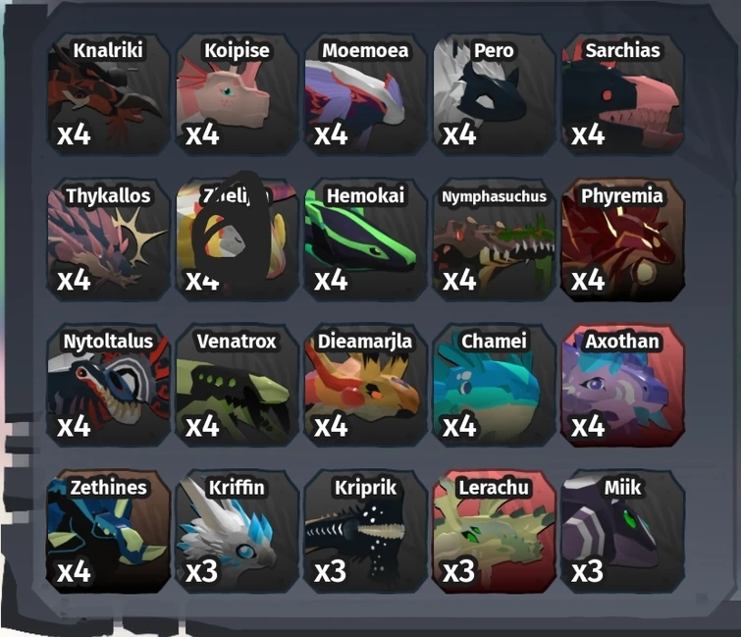Select the green-striped Hemokai creature
Image resolution: width=741 pixels, height=637 pixels.
point(365,239)
